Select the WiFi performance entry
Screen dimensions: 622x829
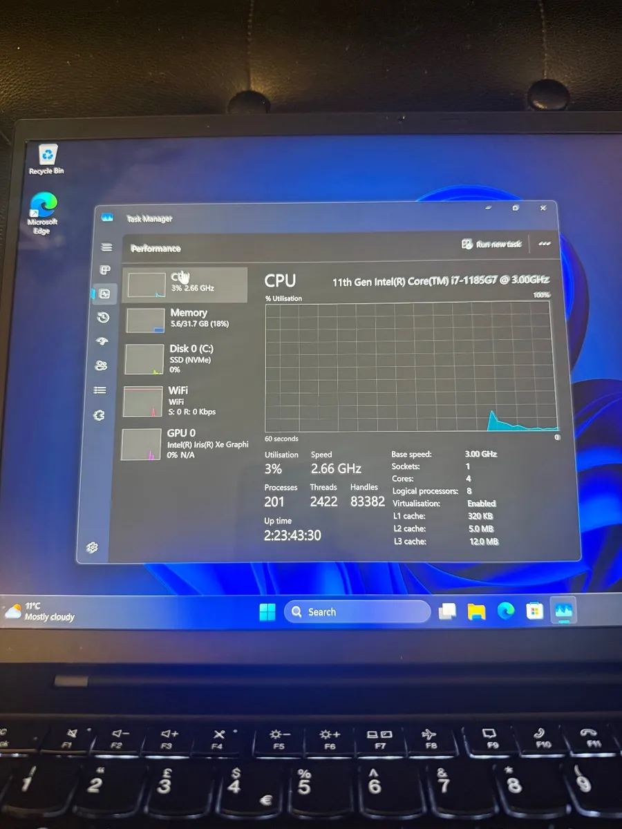[x=184, y=401]
